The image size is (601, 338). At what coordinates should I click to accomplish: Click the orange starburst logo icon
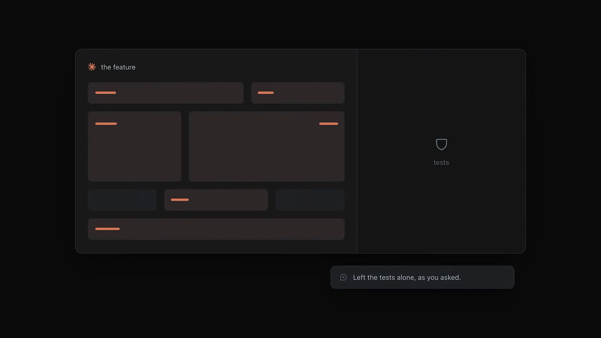tap(92, 67)
